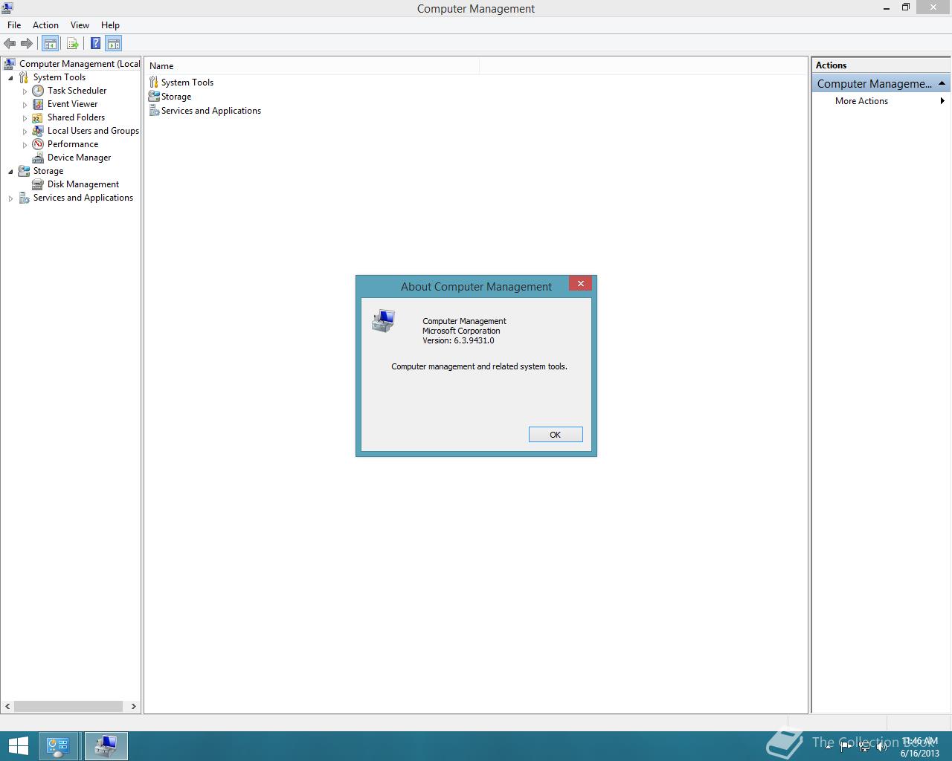Viewport: 952px width, 761px height.
Task: Open the Action menu
Action: (x=45, y=25)
